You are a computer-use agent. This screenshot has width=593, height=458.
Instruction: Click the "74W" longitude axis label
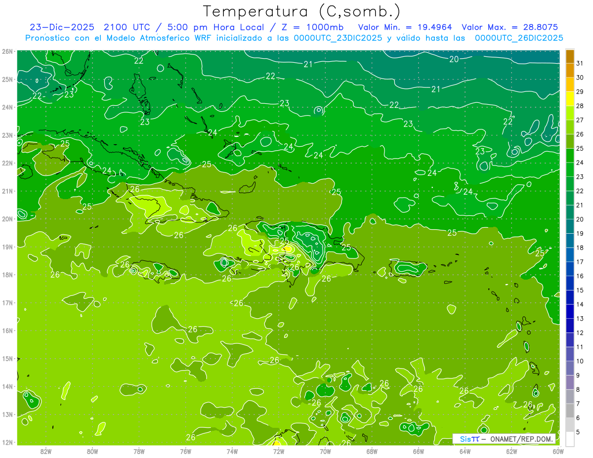232,451
